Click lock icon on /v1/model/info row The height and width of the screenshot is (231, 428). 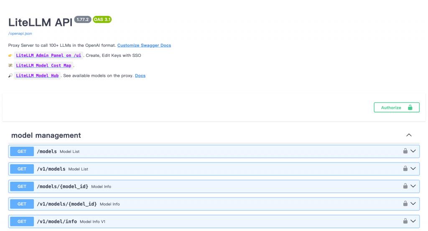point(405,221)
